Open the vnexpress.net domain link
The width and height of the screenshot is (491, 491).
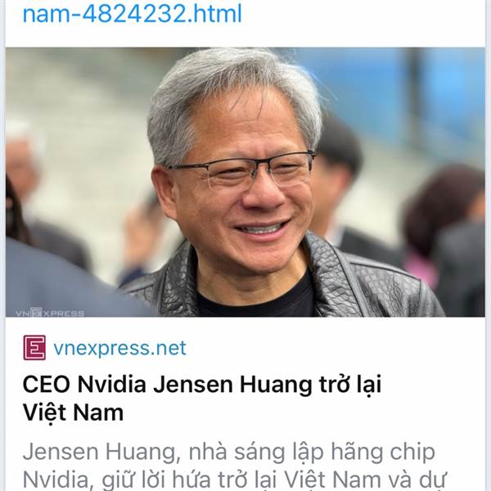coord(119,348)
